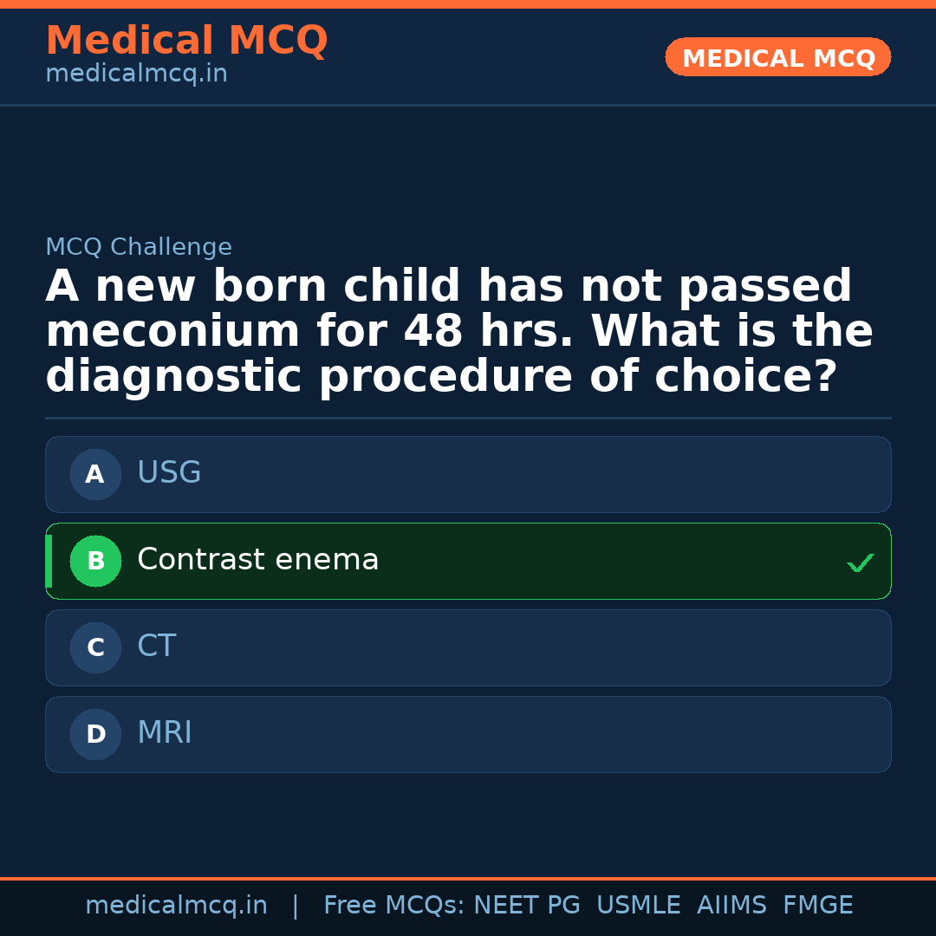Open the medicalmcq.in link under the logo

136,73
